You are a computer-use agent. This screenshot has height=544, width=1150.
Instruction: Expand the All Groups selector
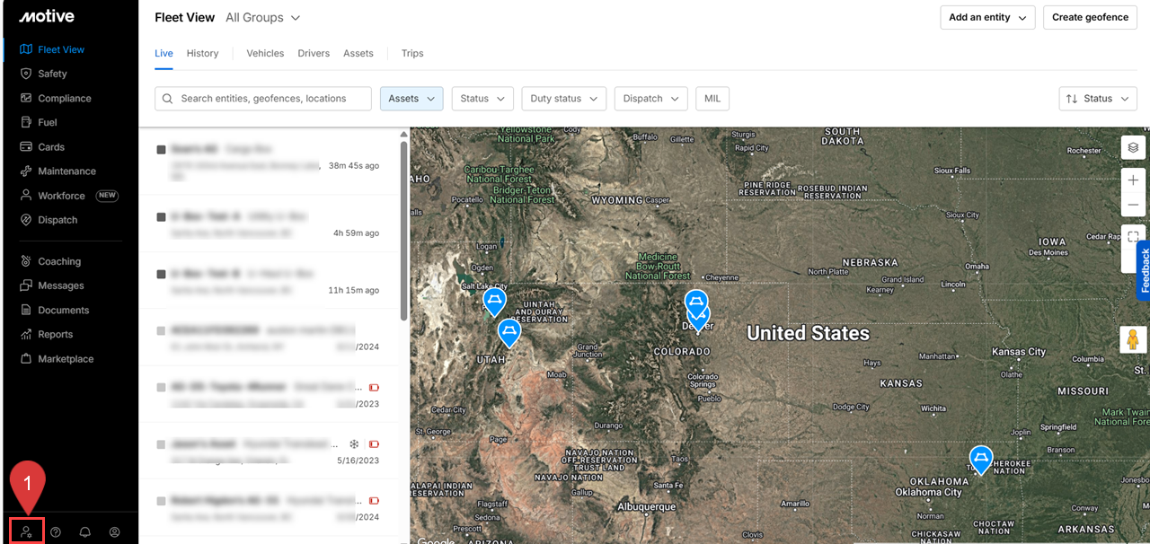point(262,18)
